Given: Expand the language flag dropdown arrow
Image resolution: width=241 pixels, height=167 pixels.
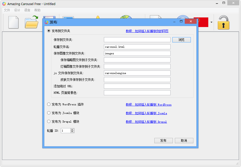Looking at the screenshot, I should point(212,22).
